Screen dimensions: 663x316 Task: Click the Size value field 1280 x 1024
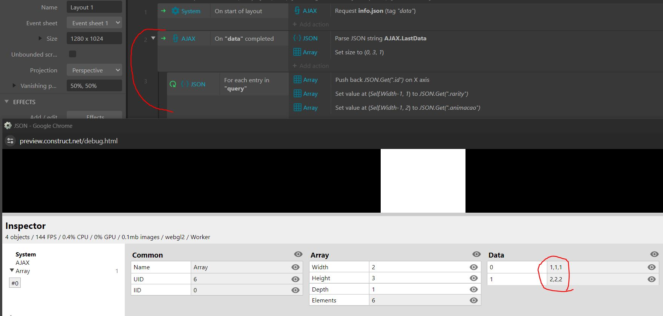coord(94,38)
